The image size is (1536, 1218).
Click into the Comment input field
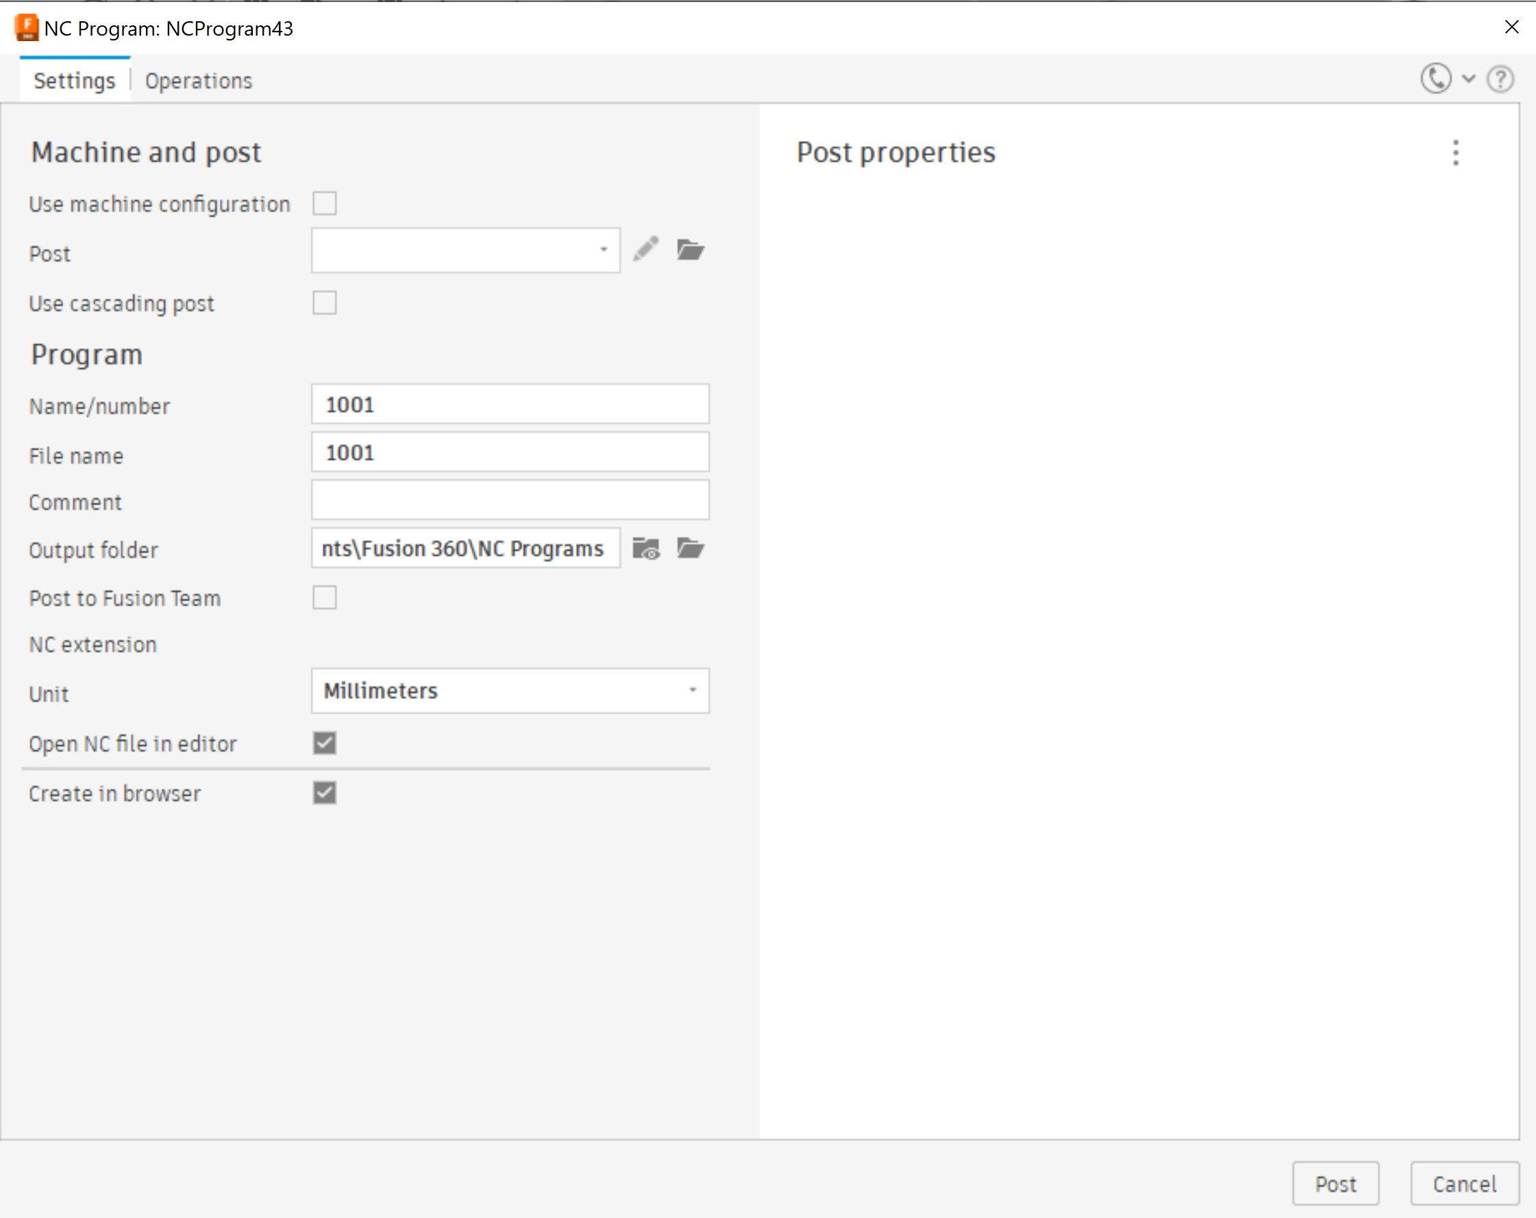click(x=510, y=500)
